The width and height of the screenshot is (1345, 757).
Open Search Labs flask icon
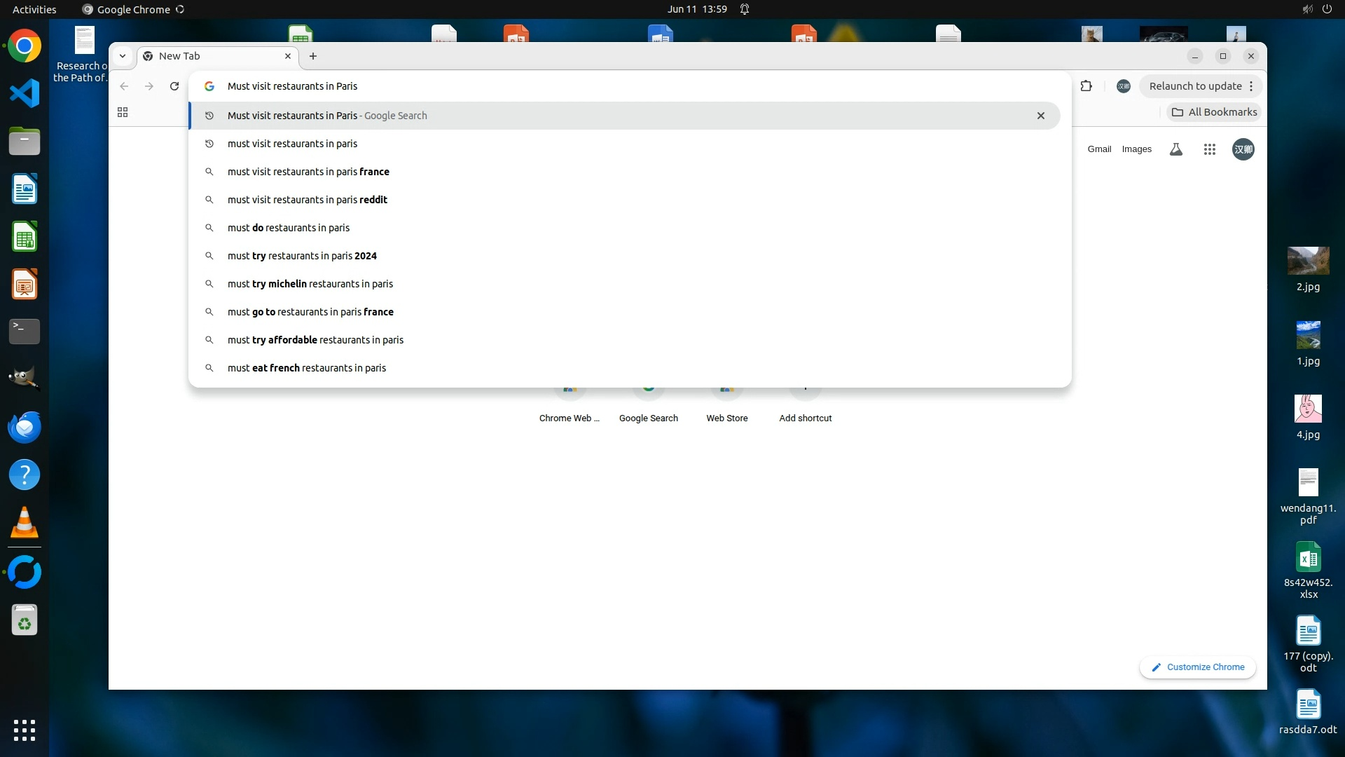(x=1176, y=149)
